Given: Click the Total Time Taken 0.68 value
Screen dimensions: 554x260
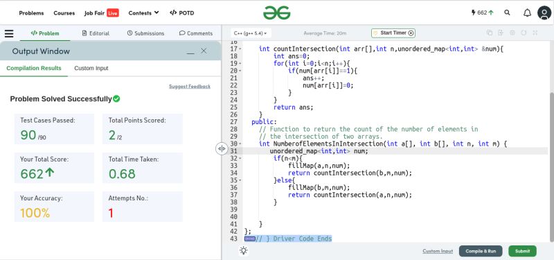Looking at the screenshot, I should coord(122,174).
